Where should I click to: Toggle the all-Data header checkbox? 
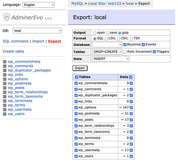(131, 77)
